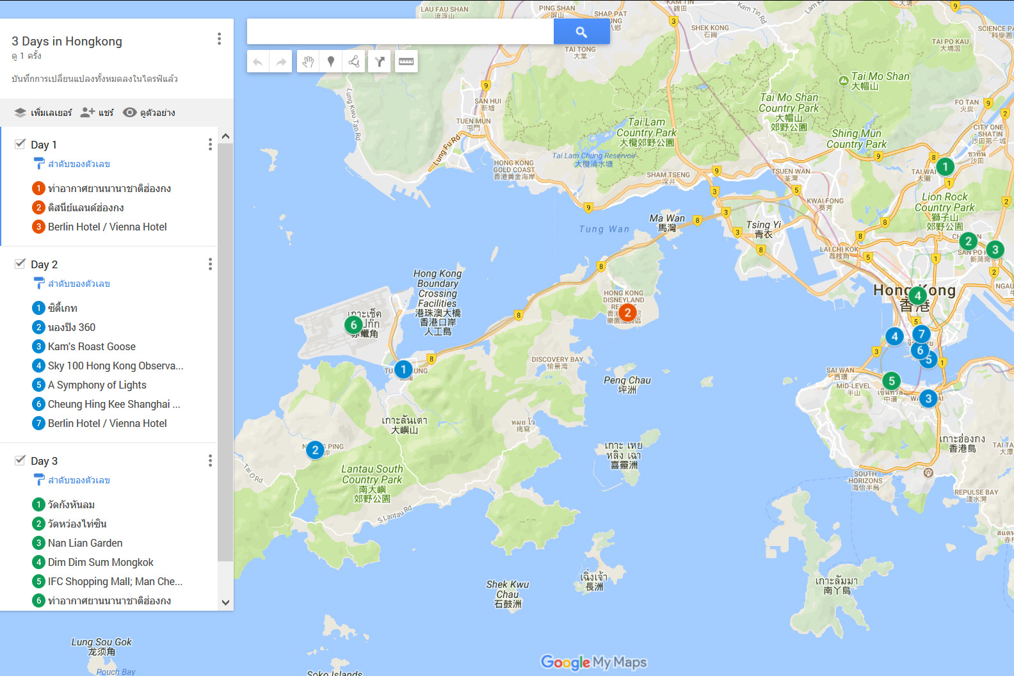
Task: Click blue marker 4 west of Kowloon
Action: (894, 336)
